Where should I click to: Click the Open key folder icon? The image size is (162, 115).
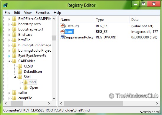25,87
